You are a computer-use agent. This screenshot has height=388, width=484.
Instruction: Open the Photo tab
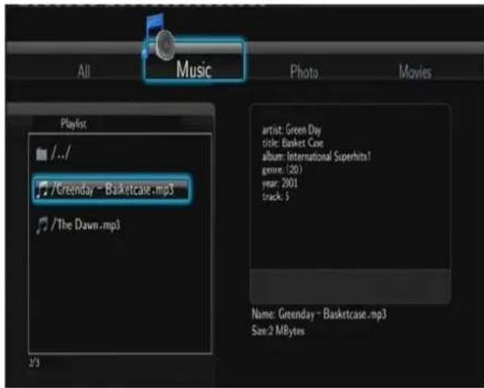pos(304,72)
